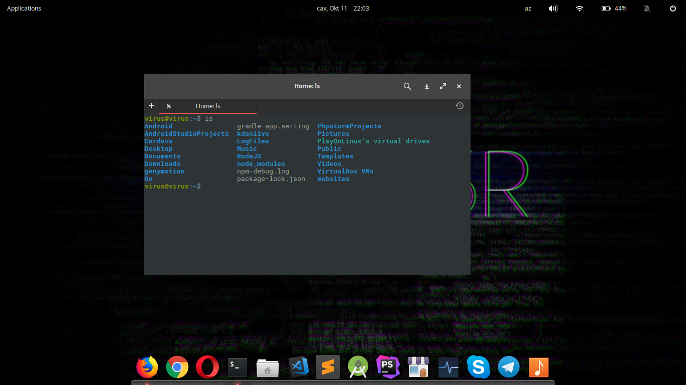Close the 'Home: ls' tab
This screenshot has height=385, width=686.
coord(169,106)
